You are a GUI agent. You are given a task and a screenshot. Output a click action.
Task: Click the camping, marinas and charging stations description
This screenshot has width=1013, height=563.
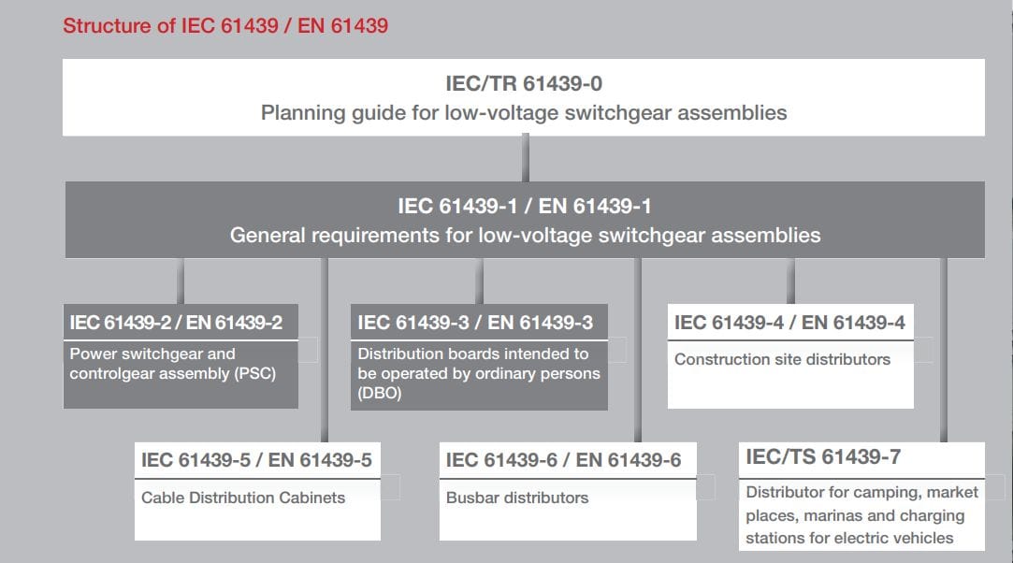861,514
